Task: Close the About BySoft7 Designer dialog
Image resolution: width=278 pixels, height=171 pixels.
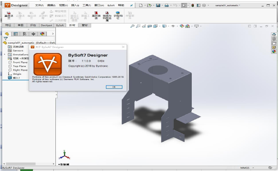Action: click(123, 47)
